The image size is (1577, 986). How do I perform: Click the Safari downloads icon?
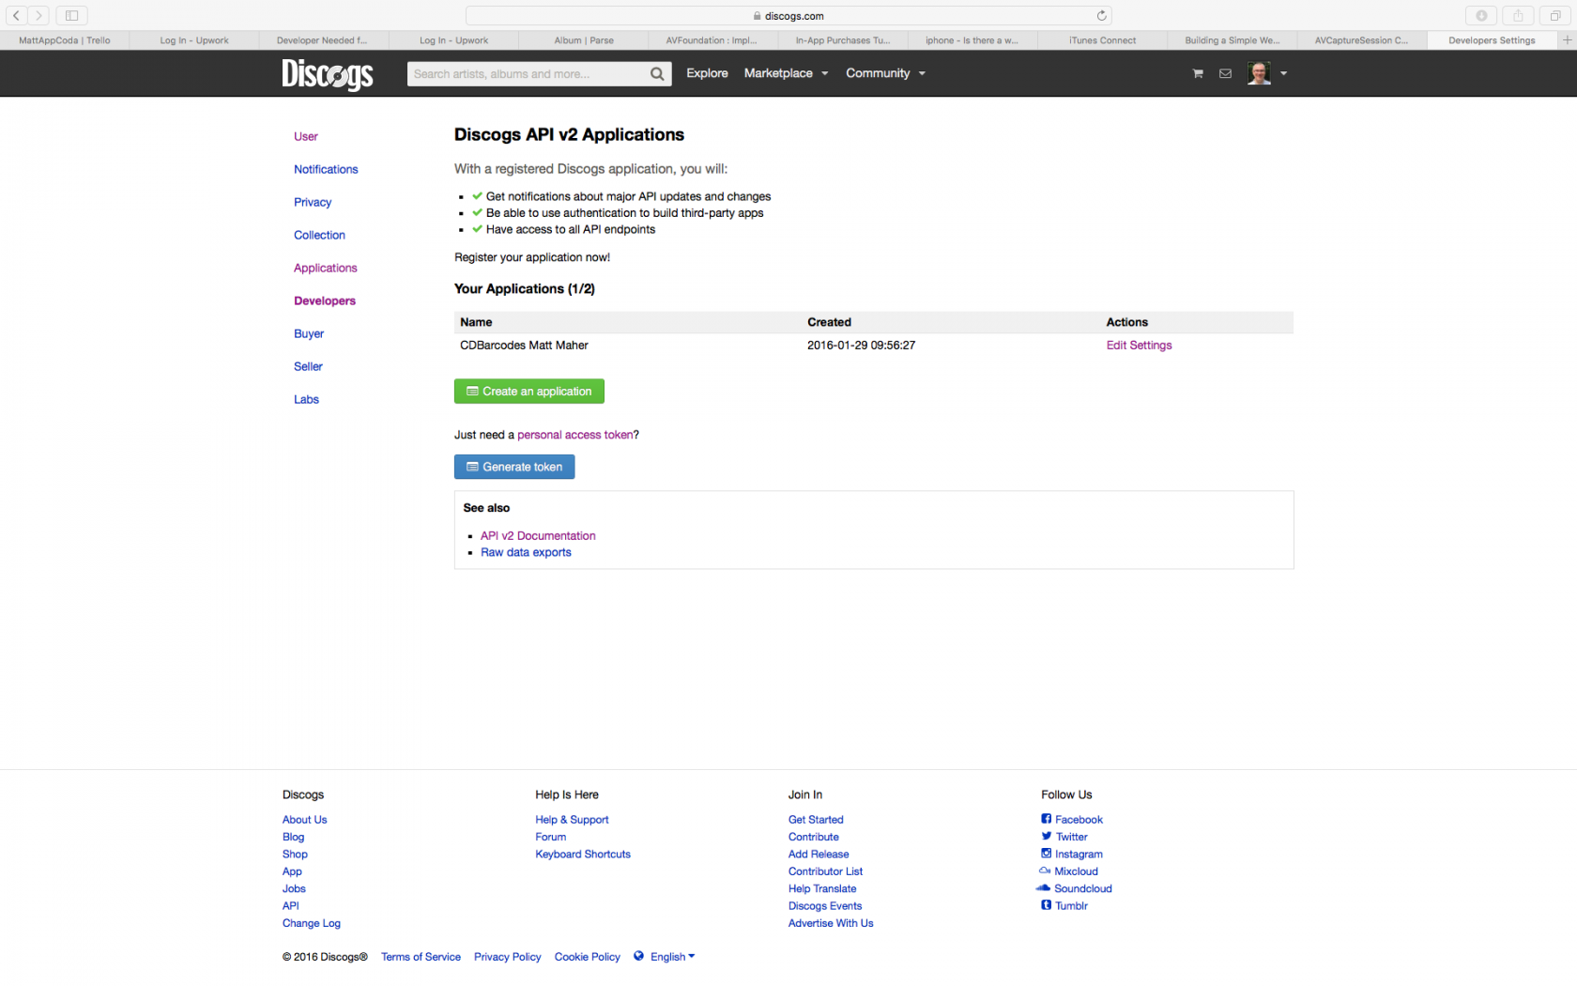(x=1481, y=15)
